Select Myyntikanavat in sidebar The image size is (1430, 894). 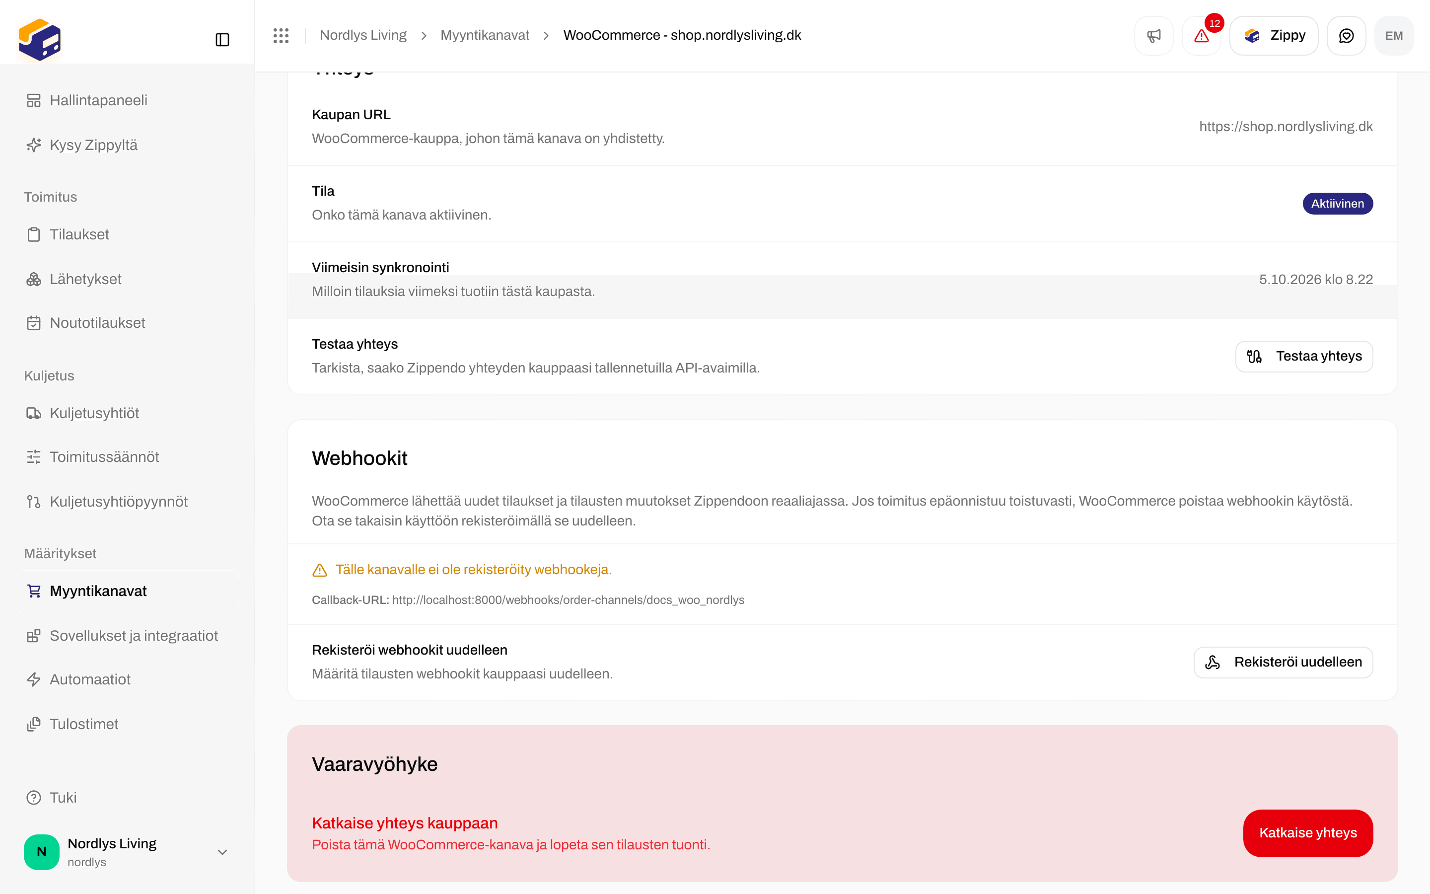pyautogui.click(x=128, y=591)
